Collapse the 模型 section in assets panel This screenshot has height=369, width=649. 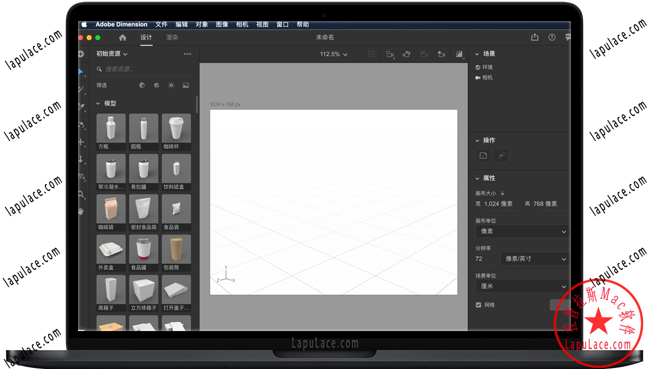[x=98, y=103]
